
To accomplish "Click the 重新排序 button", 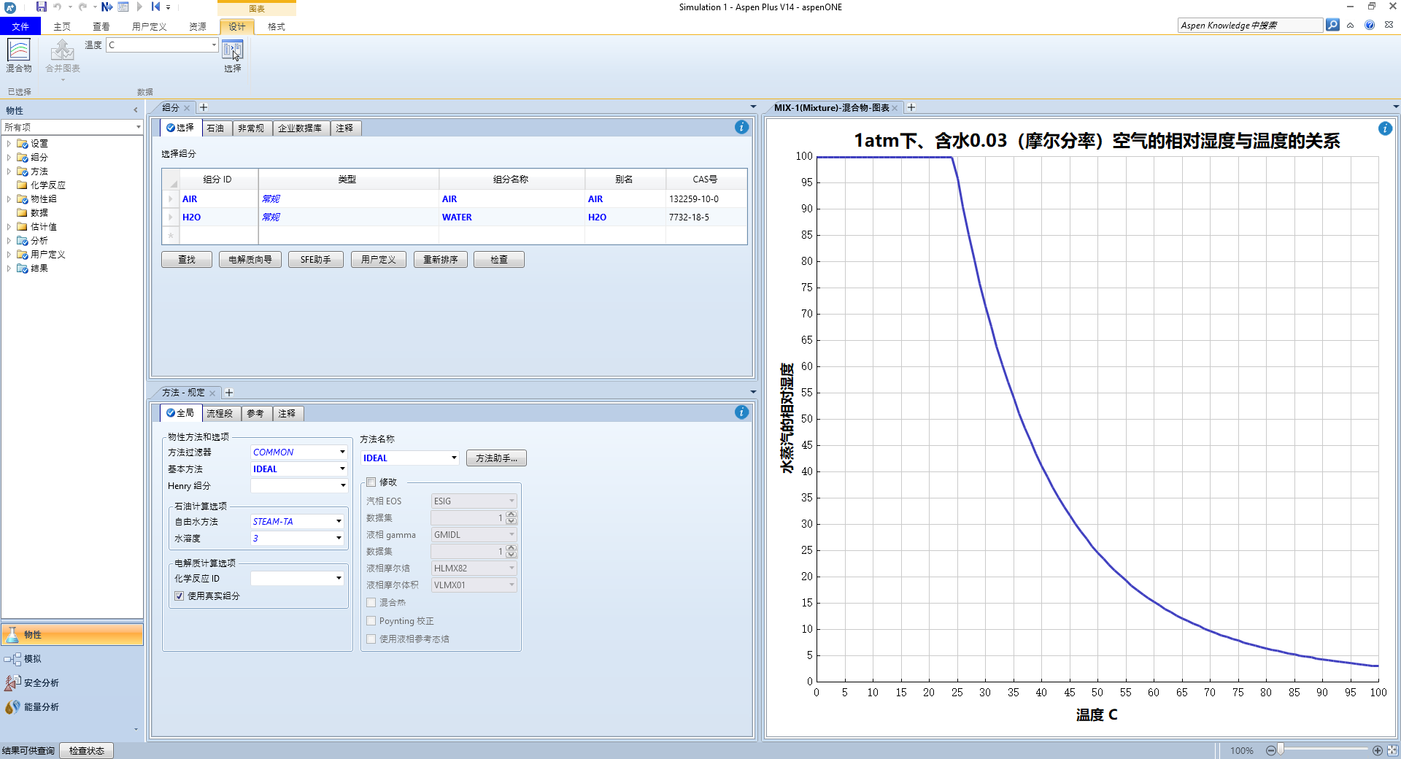I will click(441, 259).
